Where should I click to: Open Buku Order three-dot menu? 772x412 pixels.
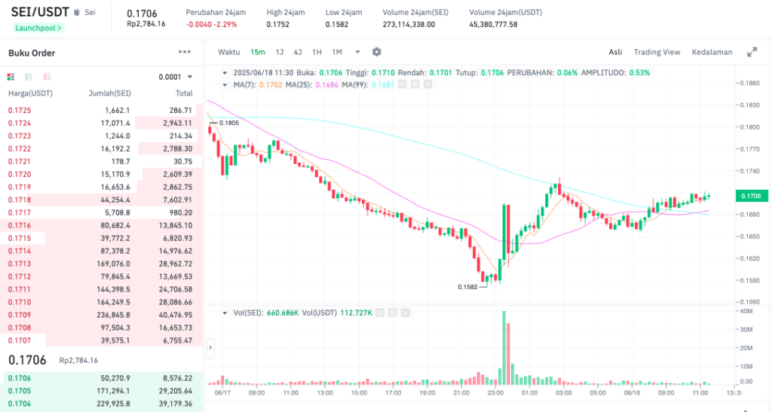coord(185,52)
